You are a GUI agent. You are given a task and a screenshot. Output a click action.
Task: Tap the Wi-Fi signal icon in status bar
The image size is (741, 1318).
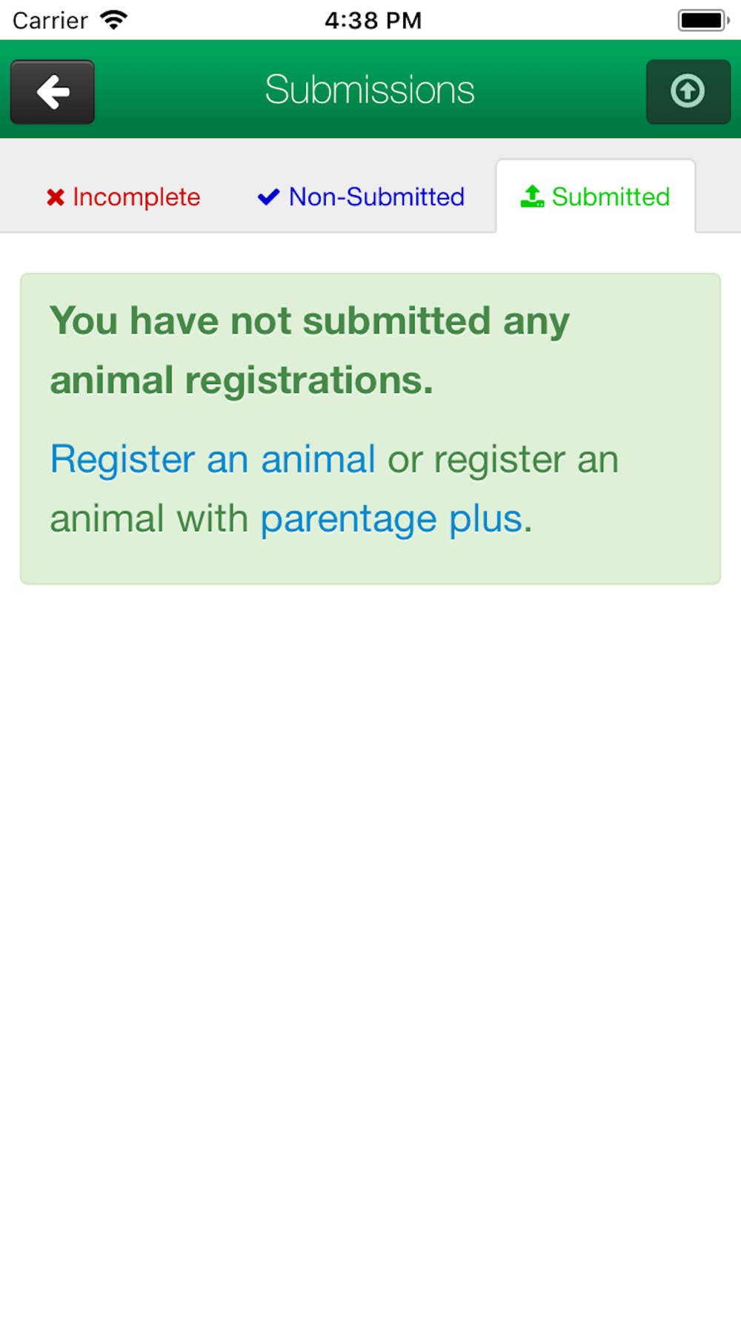pyautogui.click(x=113, y=20)
